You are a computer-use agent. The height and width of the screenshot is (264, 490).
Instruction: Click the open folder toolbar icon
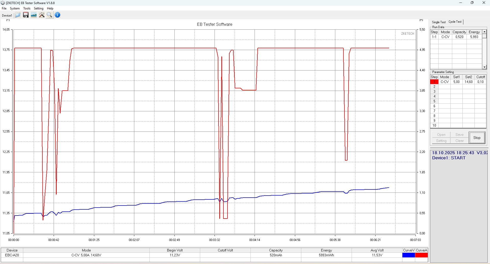point(18,15)
